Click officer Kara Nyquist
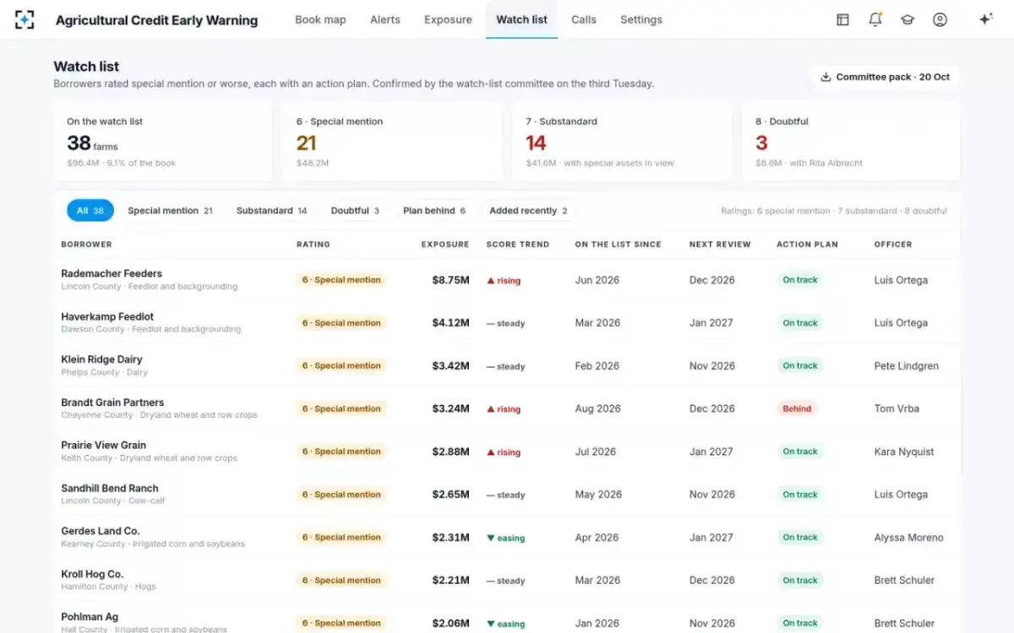 904,452
